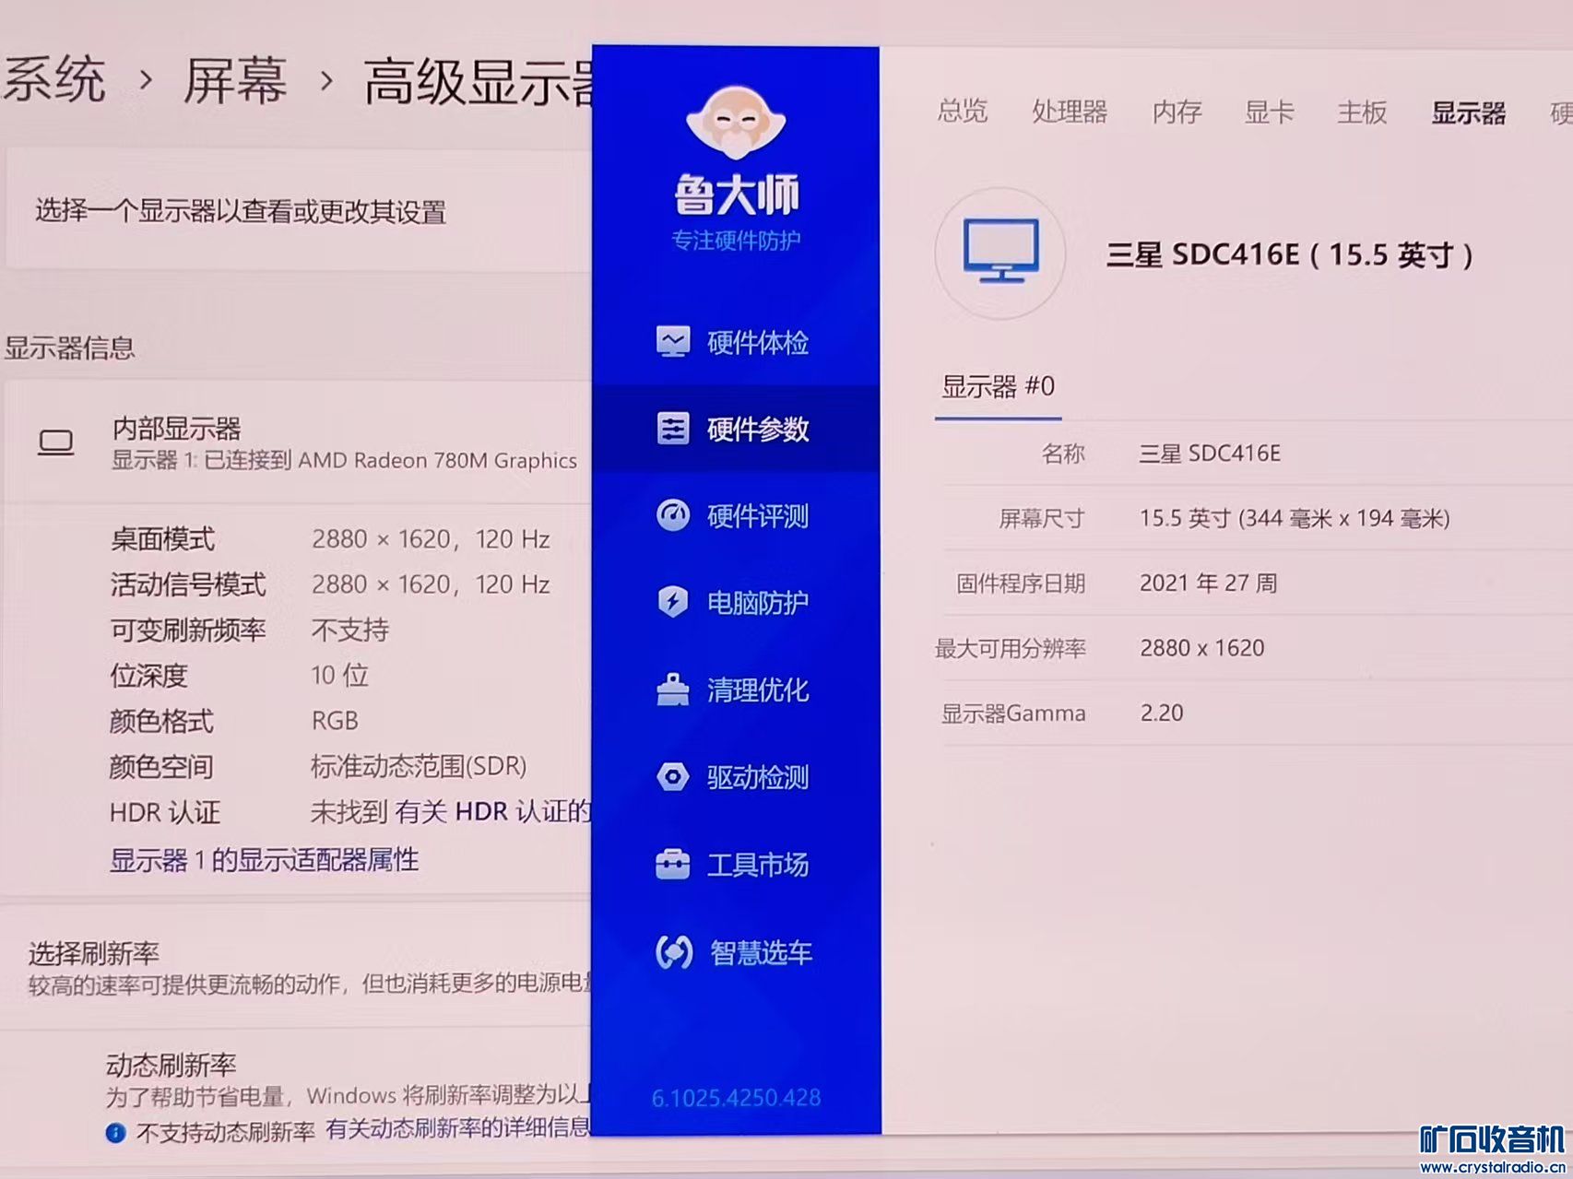Click the 屏幕尺寸 value 15.5 英寸
The width and height of the screenshot is (1573, 1179).
pyautogui.click(x=1295, y=518)
